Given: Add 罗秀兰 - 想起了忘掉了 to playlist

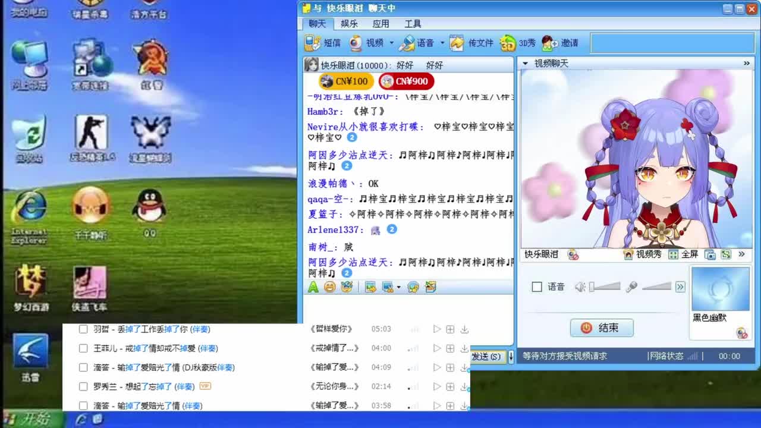Looking at the screenshot, I should pos(450,386).
